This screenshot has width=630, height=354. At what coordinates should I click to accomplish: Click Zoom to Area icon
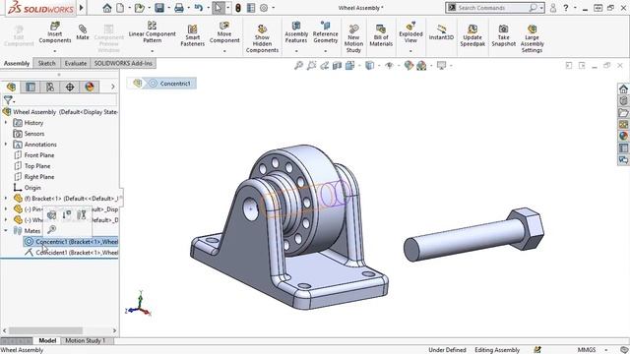(311, 66)
